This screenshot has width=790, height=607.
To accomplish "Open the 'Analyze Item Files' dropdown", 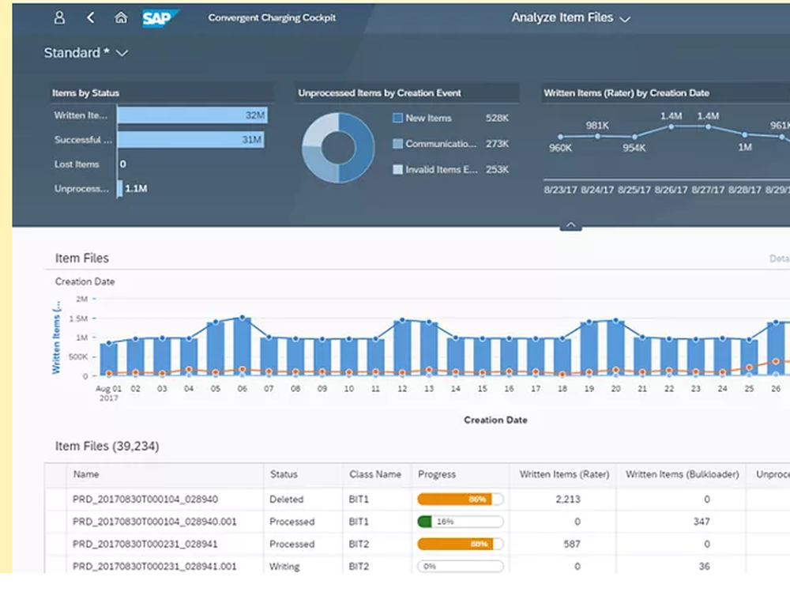I will tap(571, 17).
